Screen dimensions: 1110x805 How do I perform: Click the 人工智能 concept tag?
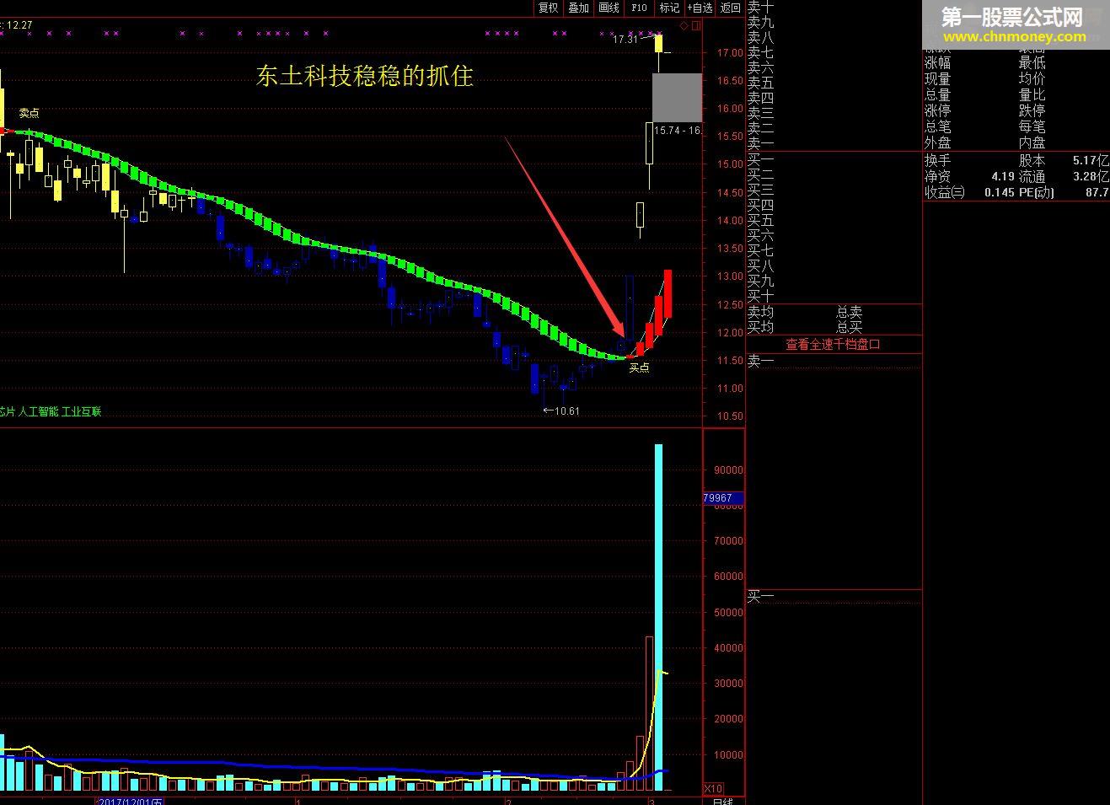pos(38,411)
